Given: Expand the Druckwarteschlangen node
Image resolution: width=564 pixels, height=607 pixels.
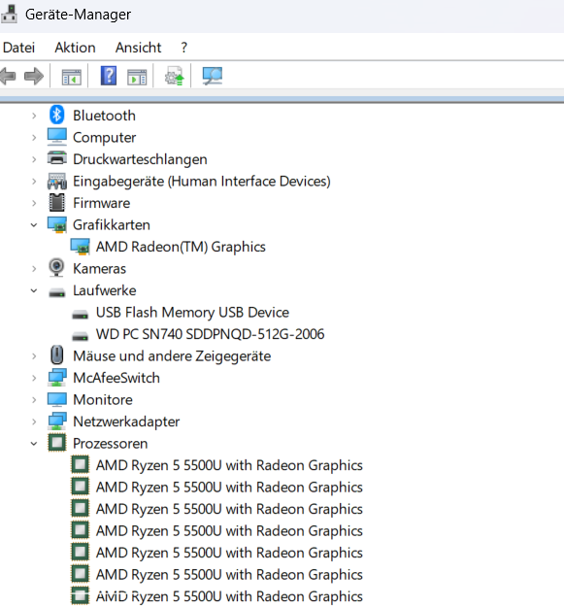Looking at the screenshot, I should (x=34, y=159).
